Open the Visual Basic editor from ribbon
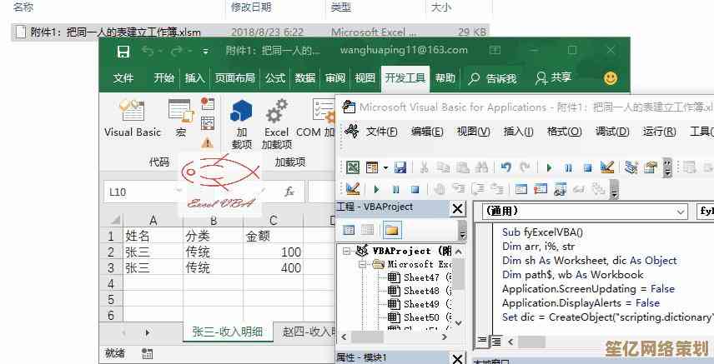The height and width of the screenshot is (364, 714). coord(132,117)
